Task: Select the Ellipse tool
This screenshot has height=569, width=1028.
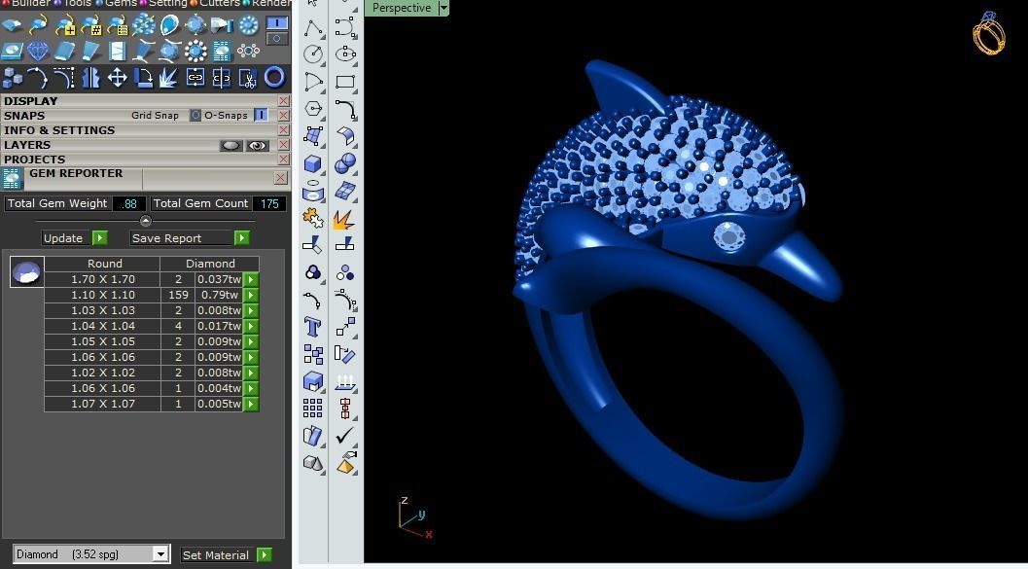Action: [x=345, y=54]
